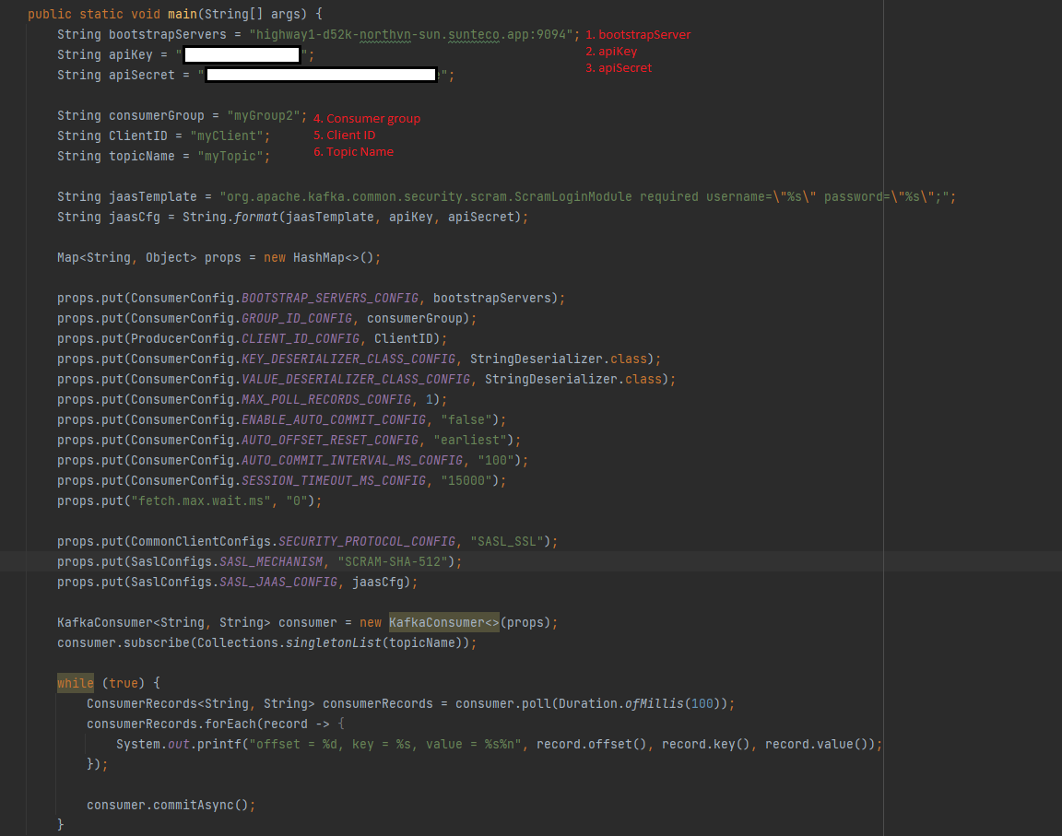Click the "myGroup2" string literal
Image resolution: width=1062 pixels, height=836 pixels.
[264, 115]
